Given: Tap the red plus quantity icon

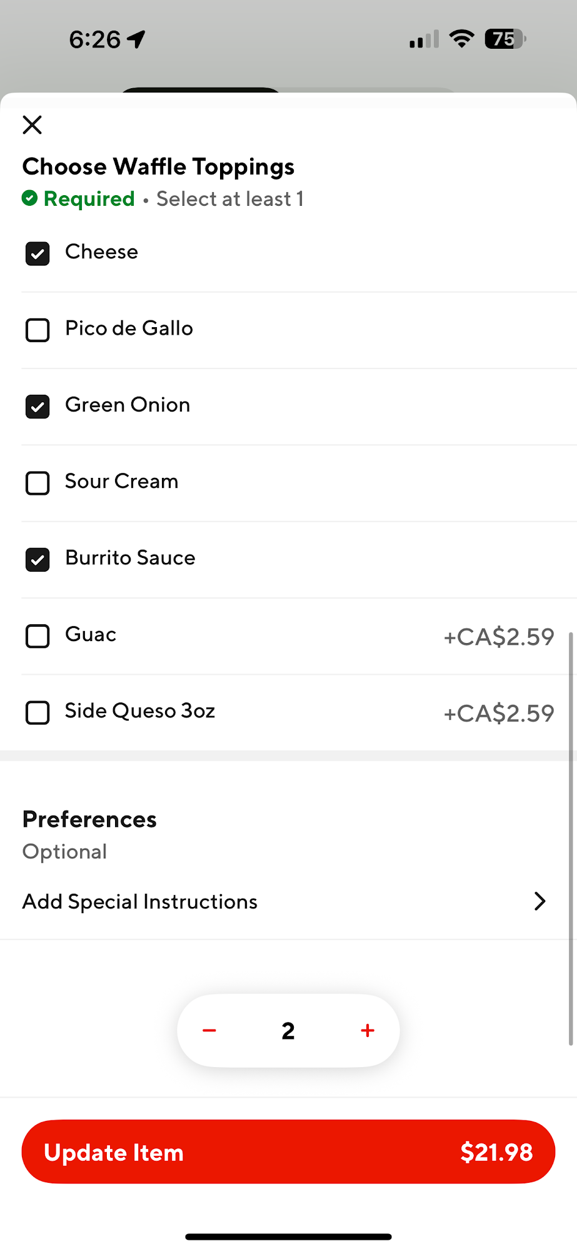Looking at the screenshot, I should (x=368, y=1030).
